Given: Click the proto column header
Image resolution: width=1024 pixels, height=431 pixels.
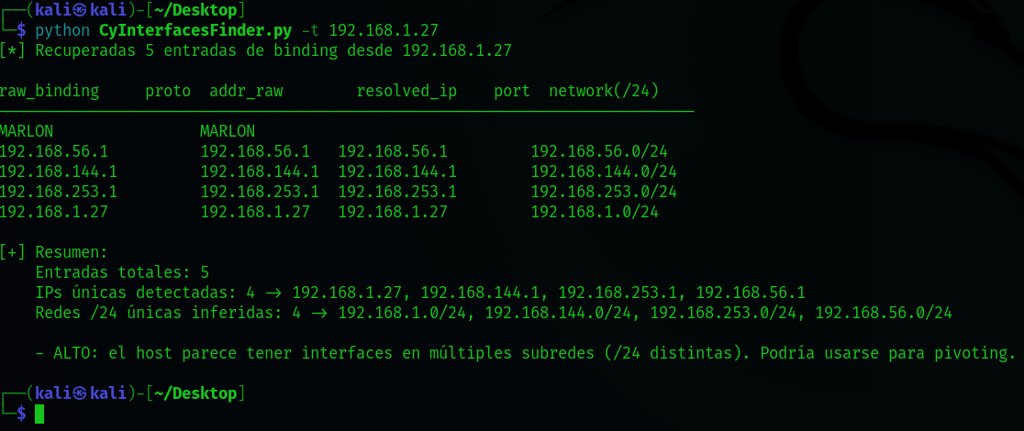Looking at the screenshot, I should (x=168, y=91).
